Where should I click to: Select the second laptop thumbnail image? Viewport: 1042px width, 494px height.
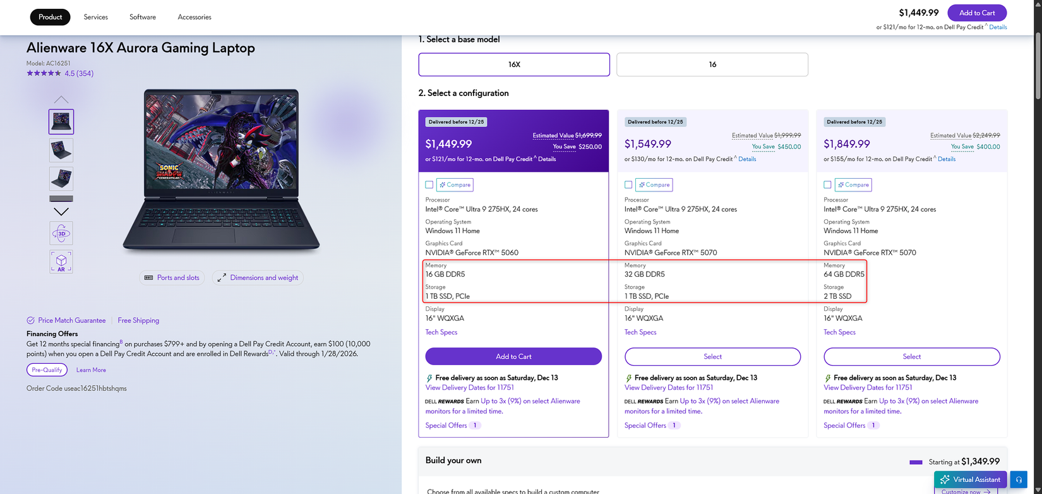point(61,150)
